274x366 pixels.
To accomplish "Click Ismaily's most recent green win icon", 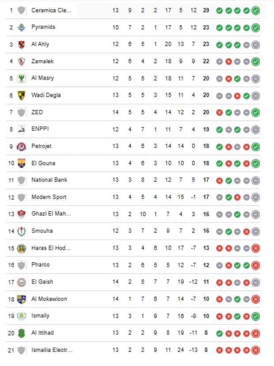I will pyautogui.click(x=255, y=316).
